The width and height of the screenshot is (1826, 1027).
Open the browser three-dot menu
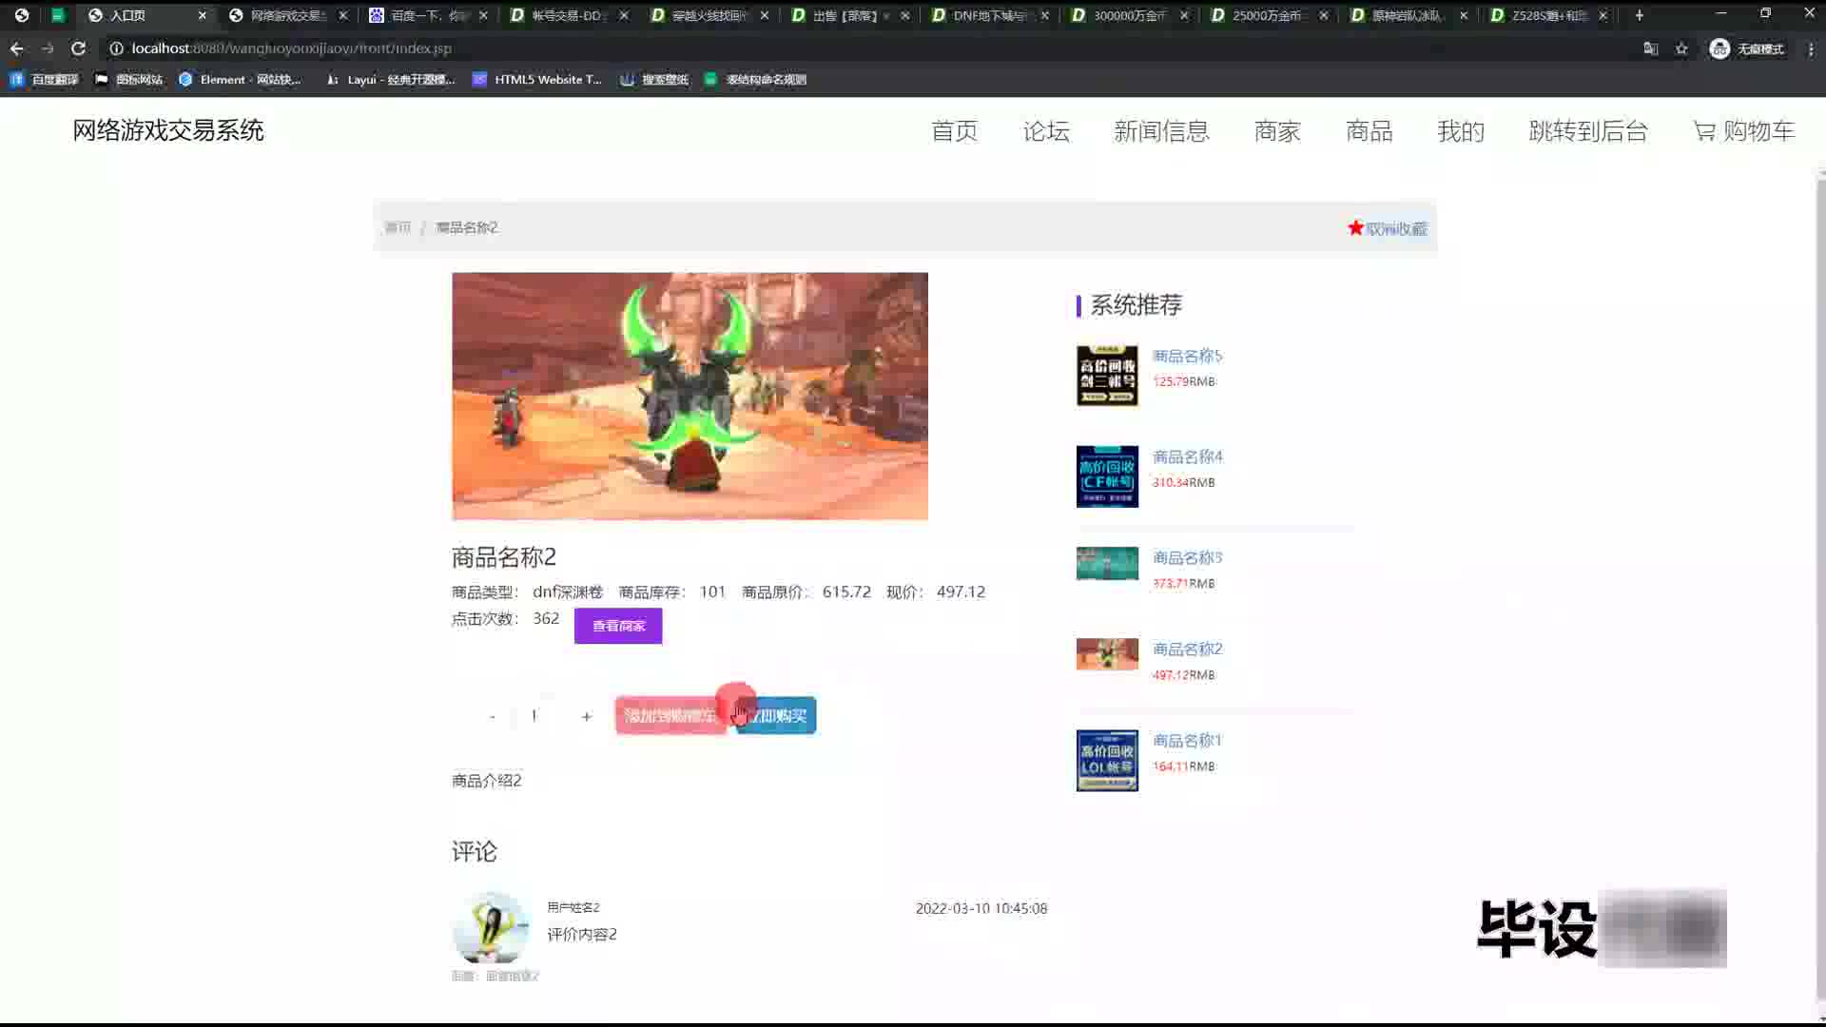click(1811, 48)
